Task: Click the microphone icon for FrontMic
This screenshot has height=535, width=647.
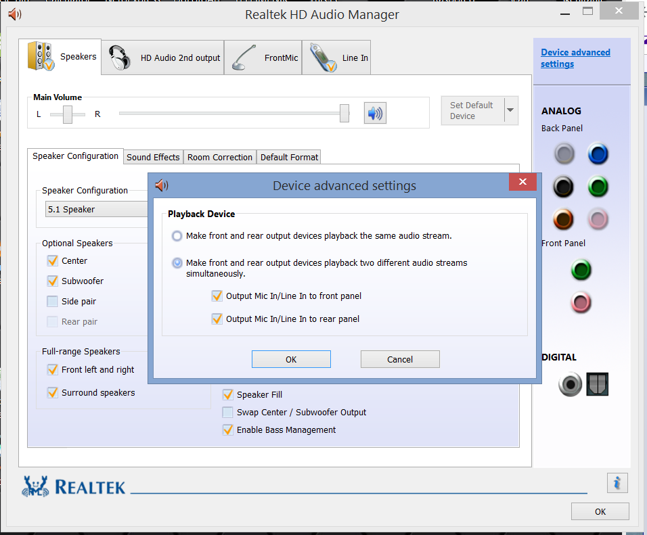Action: tap(244, 57)
